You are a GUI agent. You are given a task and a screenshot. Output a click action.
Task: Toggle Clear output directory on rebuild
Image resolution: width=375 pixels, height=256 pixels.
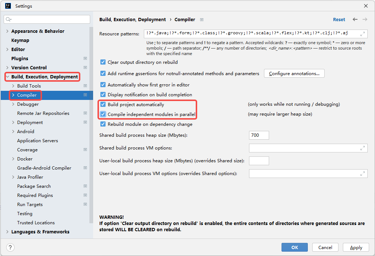point(103,62)
